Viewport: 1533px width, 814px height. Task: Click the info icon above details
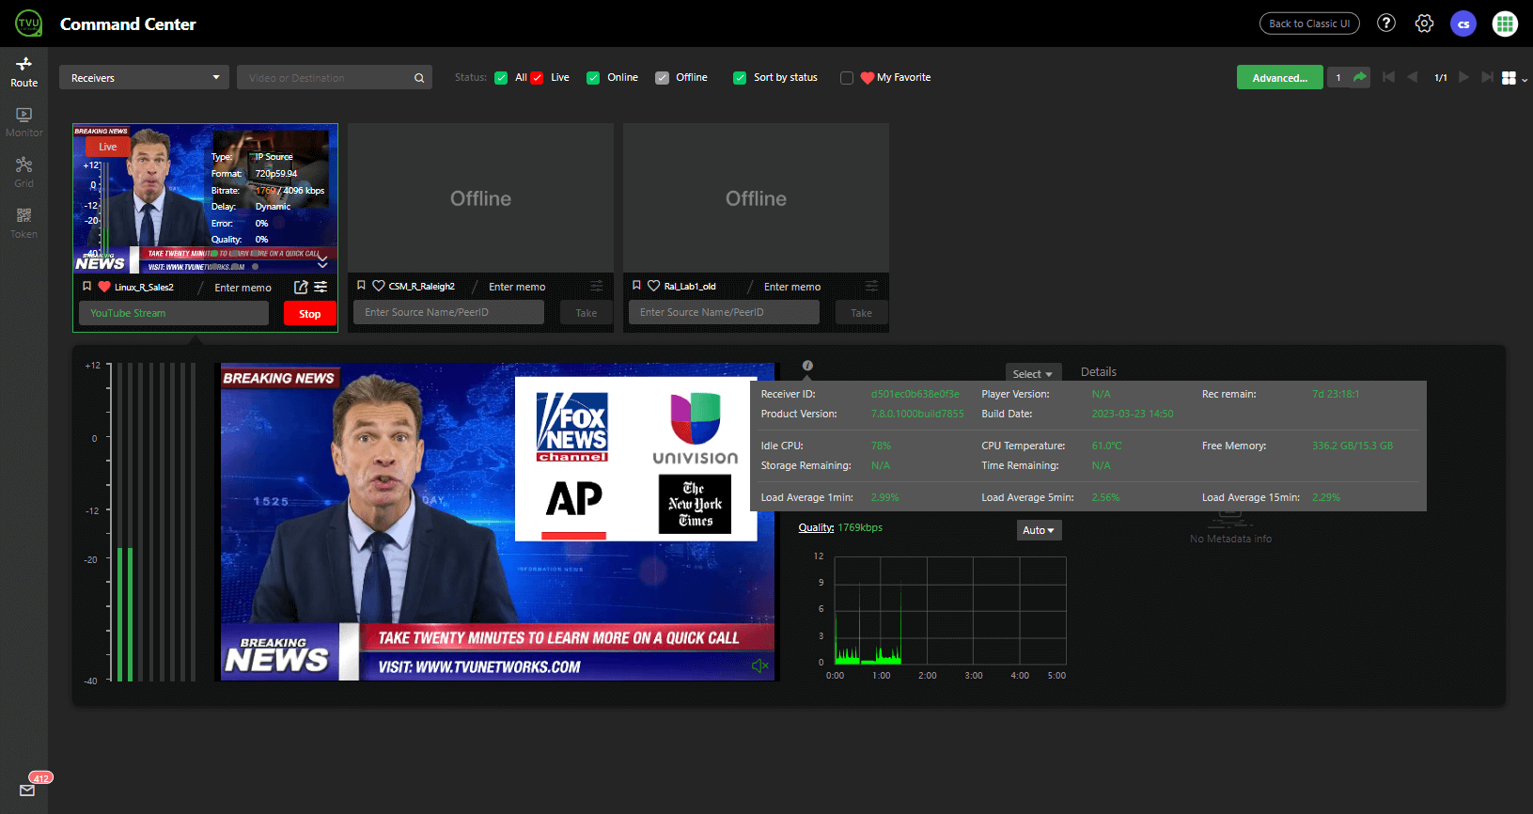point(807,366)
